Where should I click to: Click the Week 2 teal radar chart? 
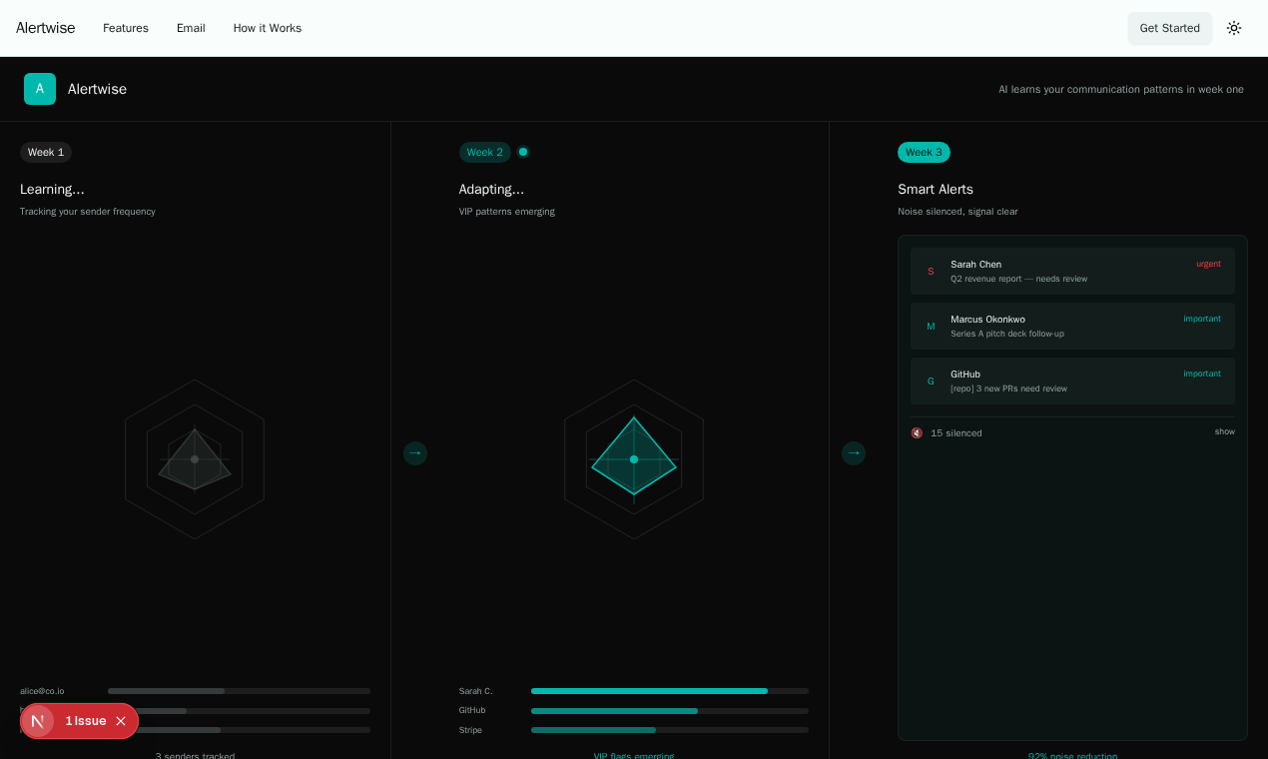click(x=634, y=459)
